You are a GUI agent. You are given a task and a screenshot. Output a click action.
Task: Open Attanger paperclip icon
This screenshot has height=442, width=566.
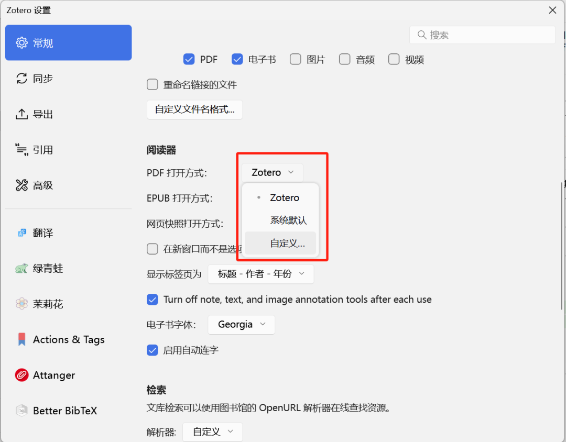coord(21,375)
